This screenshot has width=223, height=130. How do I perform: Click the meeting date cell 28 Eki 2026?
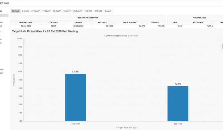tap(26, 26)
